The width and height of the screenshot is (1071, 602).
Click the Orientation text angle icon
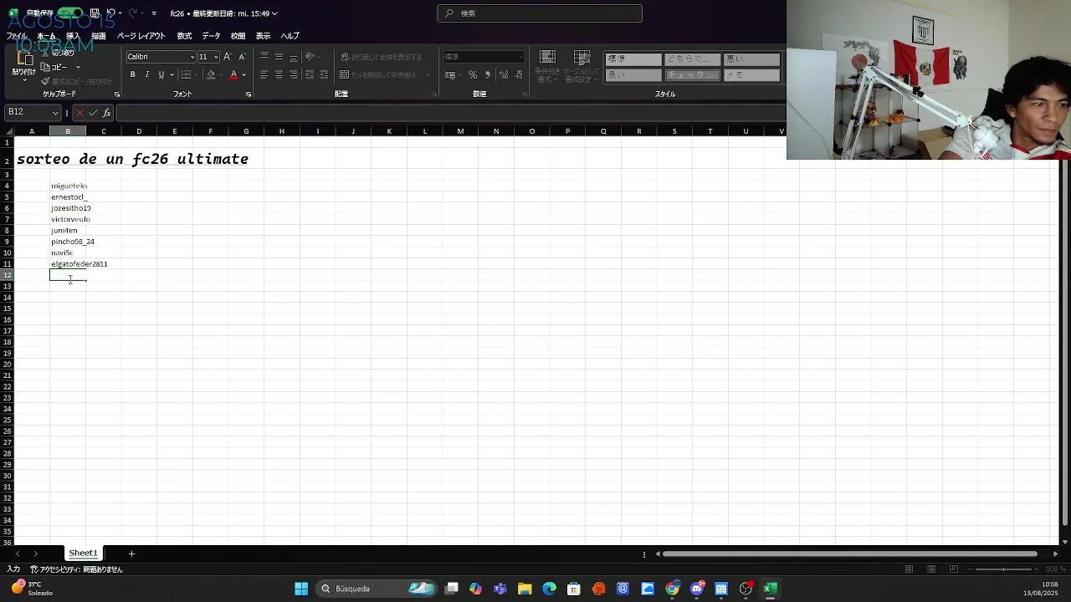click(310, 57)
